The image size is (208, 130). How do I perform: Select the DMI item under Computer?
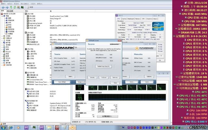coord(8,22)
